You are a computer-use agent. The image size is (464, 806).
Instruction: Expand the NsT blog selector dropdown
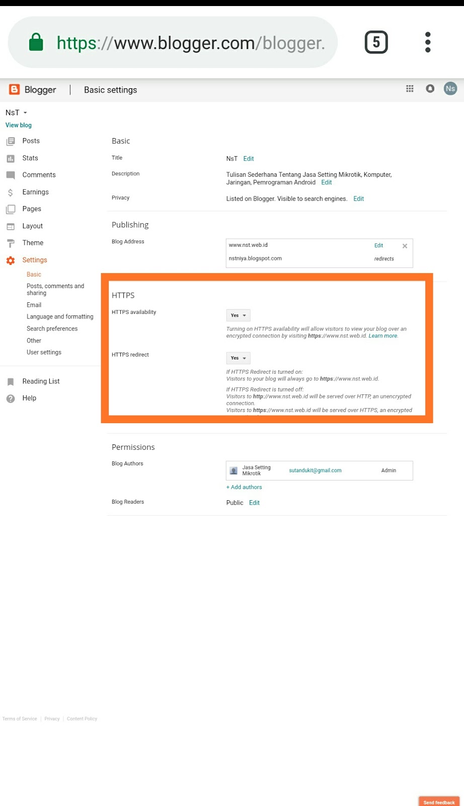pyautogui.click(x=16, y=113)
